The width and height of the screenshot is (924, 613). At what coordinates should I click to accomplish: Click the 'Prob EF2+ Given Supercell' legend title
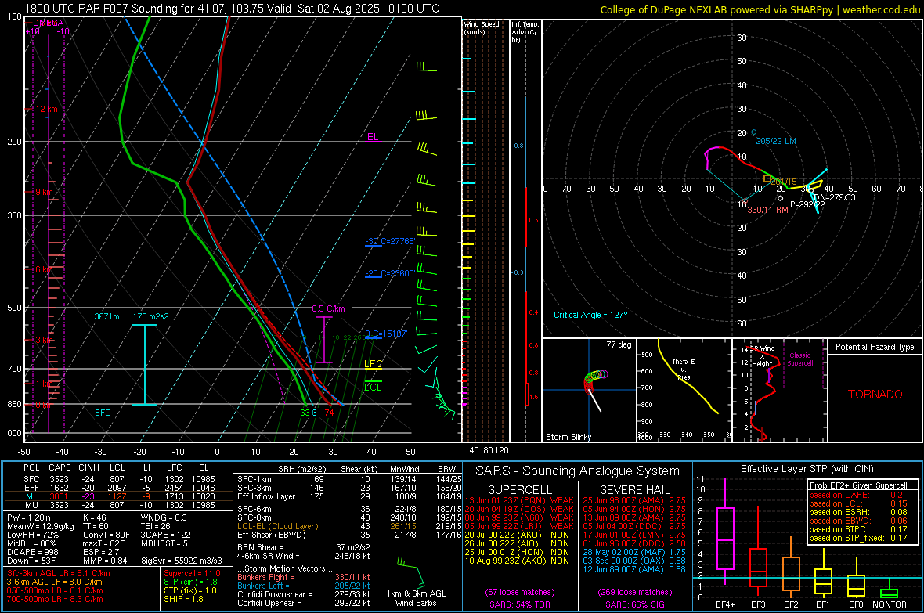click(x=858, y=485)
